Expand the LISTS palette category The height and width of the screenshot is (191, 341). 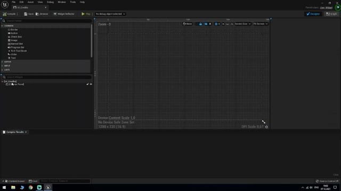[x=2, y=70]
